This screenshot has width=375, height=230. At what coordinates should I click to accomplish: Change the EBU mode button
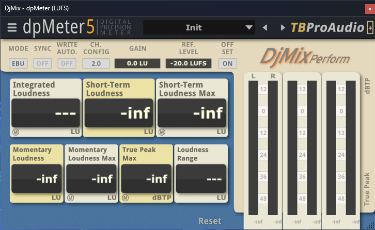pos(18,63)
